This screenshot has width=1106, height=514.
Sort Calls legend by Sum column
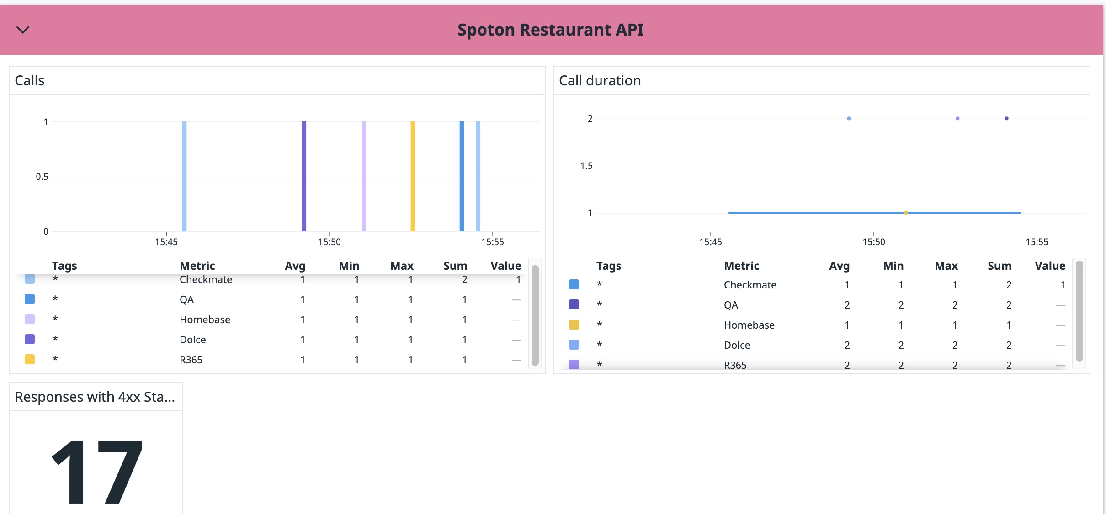click(455, 266)
